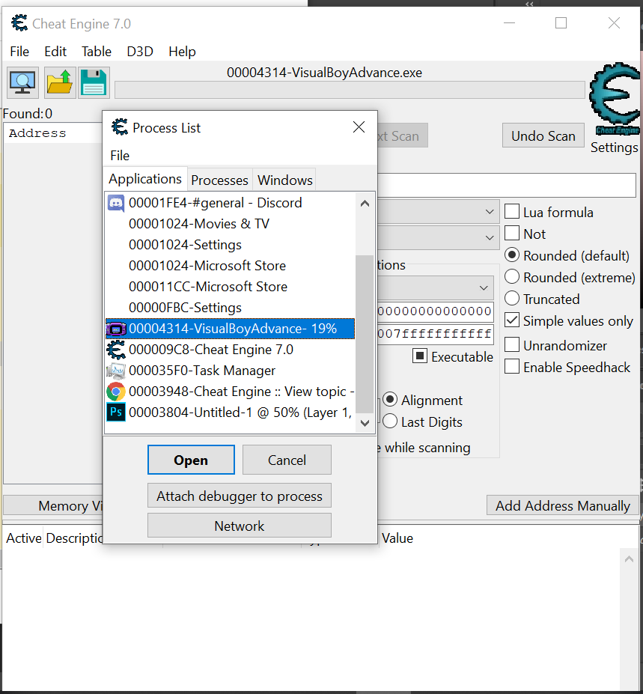The image size is (643, 694).
Task: Toggle the Simple values only checkbox
Action: click(x=512, y=320)
